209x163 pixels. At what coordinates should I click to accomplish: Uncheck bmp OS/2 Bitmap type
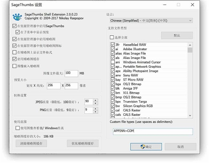(113, 97)
